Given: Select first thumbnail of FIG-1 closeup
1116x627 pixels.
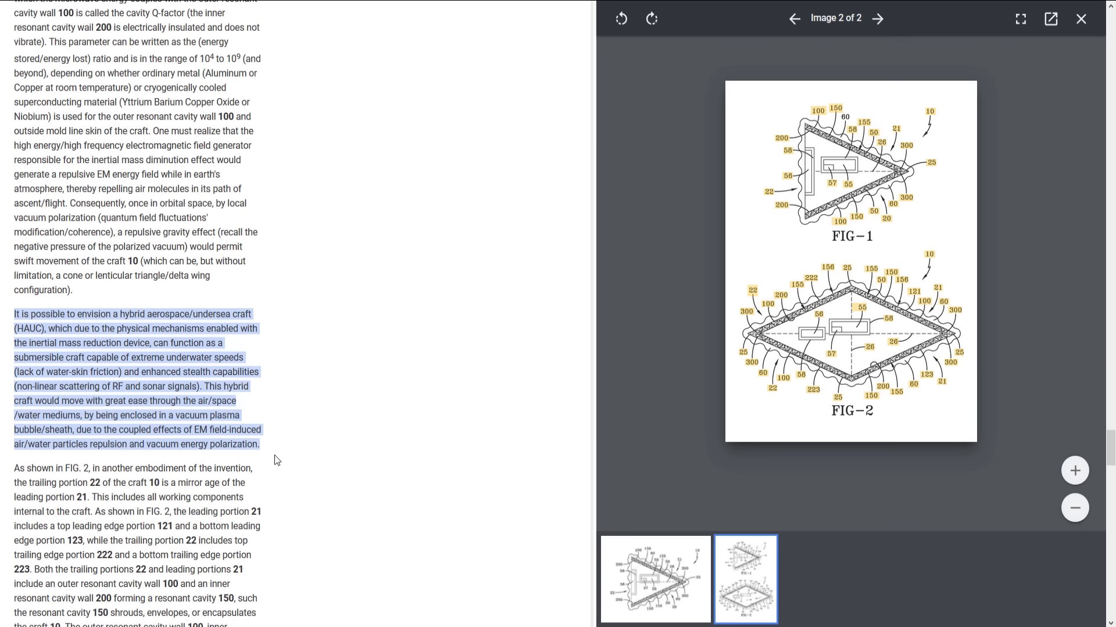Looking at the screenshot, I should [656, 579].
